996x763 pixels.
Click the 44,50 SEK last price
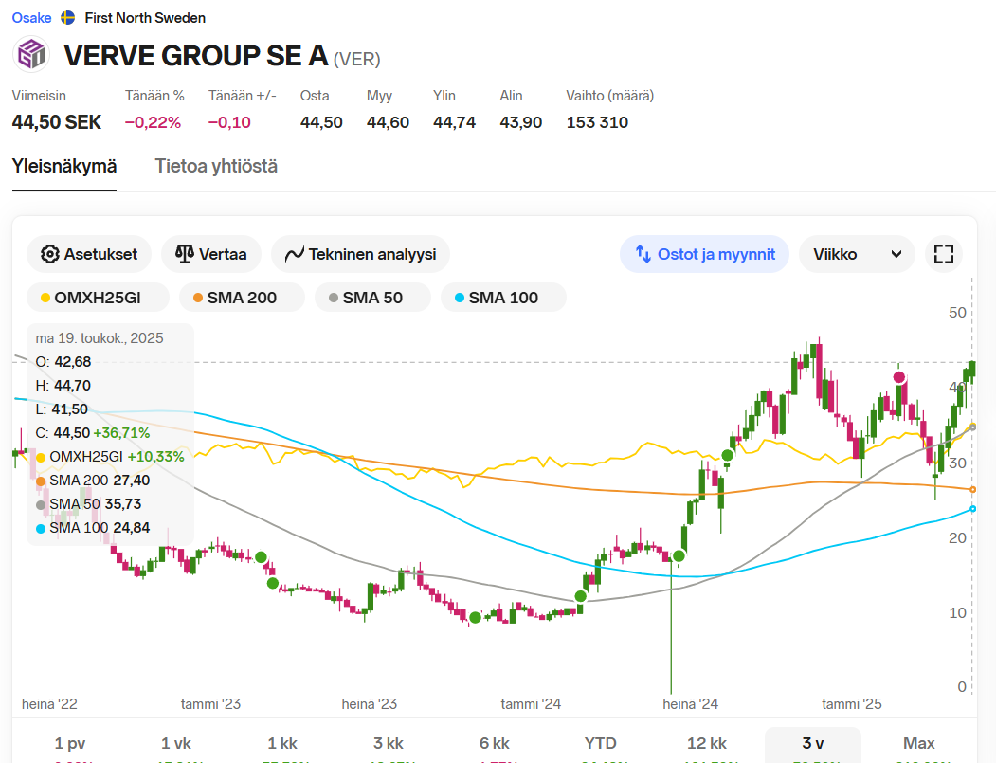click(57, 122)
